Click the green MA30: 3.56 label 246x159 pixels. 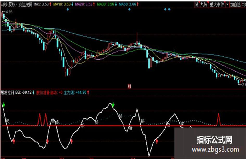105,4
